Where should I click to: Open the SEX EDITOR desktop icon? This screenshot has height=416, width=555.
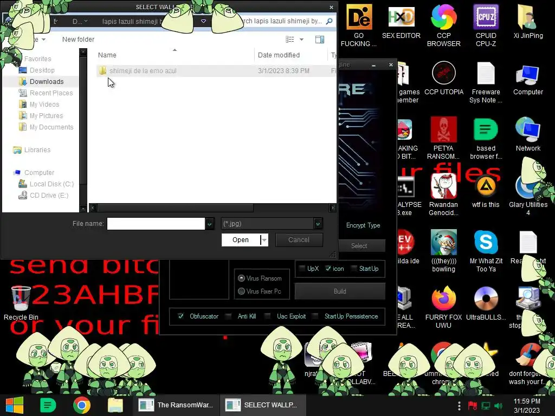pos(401,22)
